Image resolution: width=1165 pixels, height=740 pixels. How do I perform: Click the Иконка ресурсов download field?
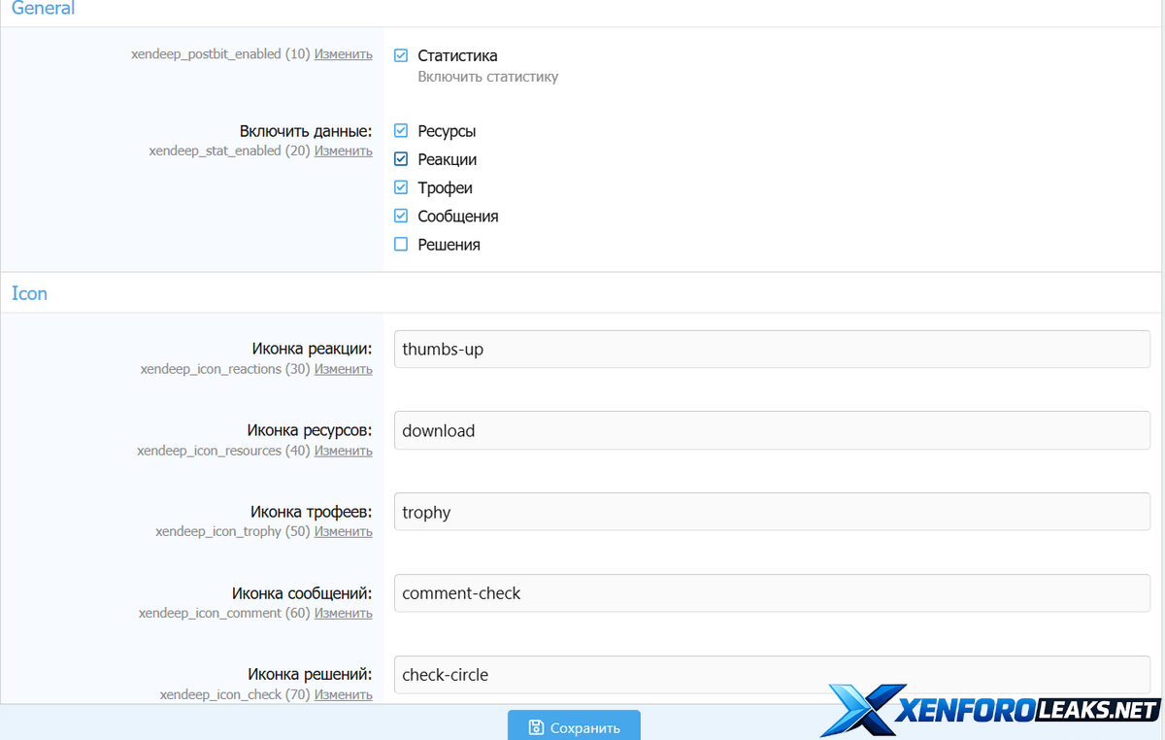(771, 430)
